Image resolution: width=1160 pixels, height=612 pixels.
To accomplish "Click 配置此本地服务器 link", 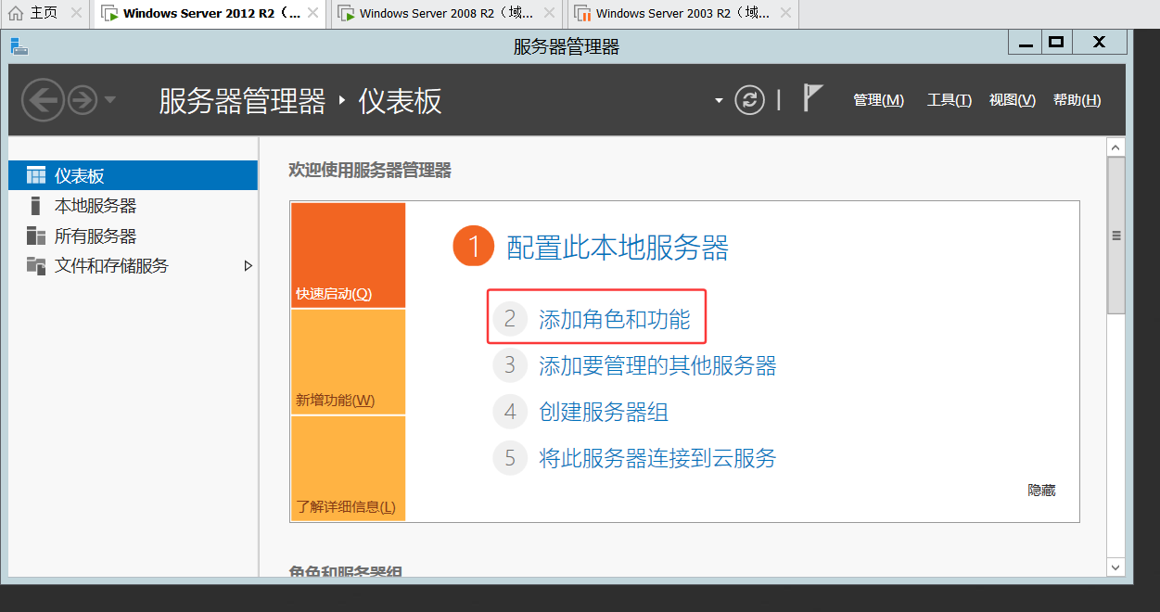I will (x=618, y=248).
